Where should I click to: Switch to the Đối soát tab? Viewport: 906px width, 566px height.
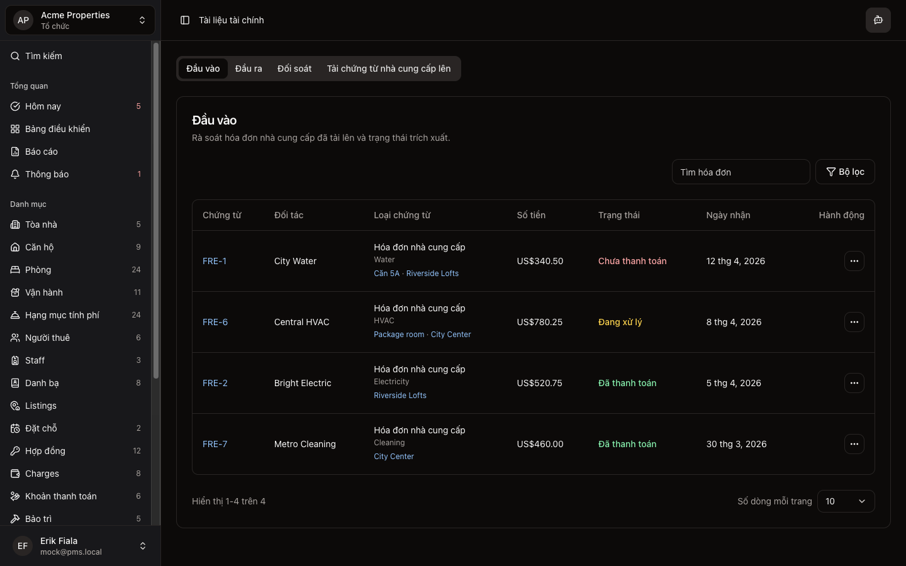[x=294, y=69]
